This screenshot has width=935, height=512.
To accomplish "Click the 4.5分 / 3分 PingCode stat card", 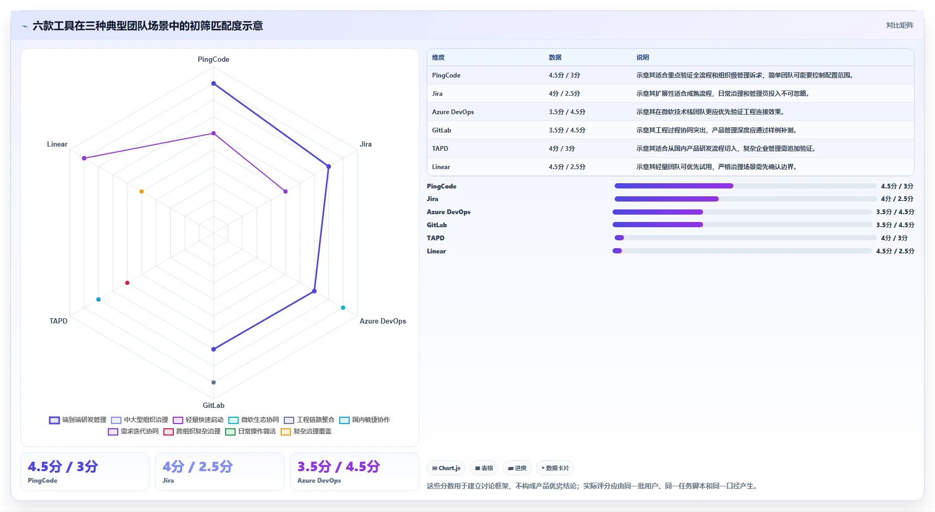I will pyautogui.click(x=85, y=472).
